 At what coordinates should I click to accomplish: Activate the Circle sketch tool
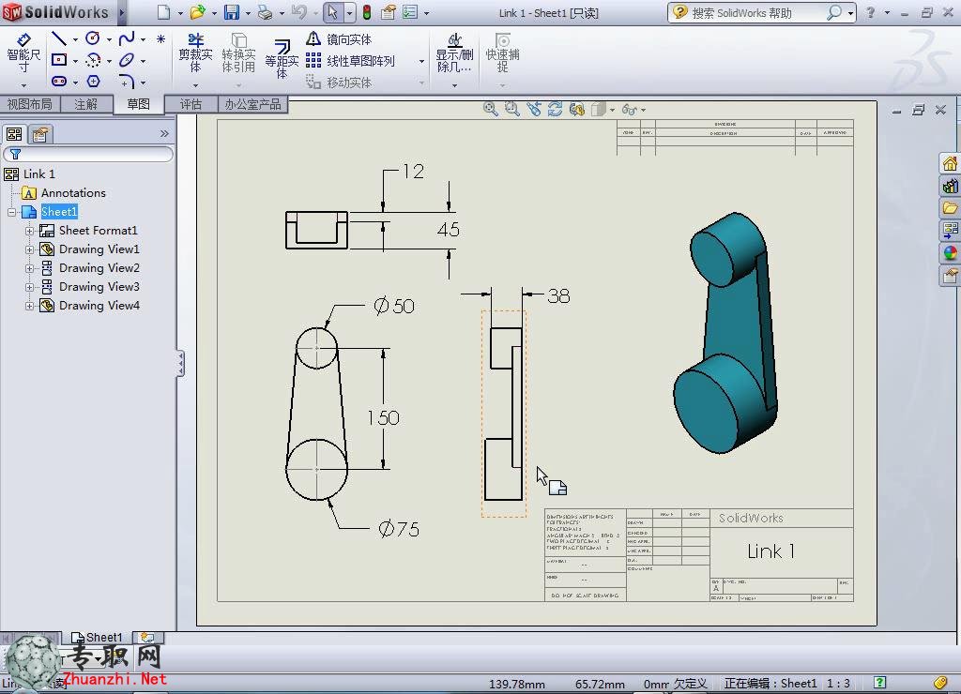click(x=93, y=38)
